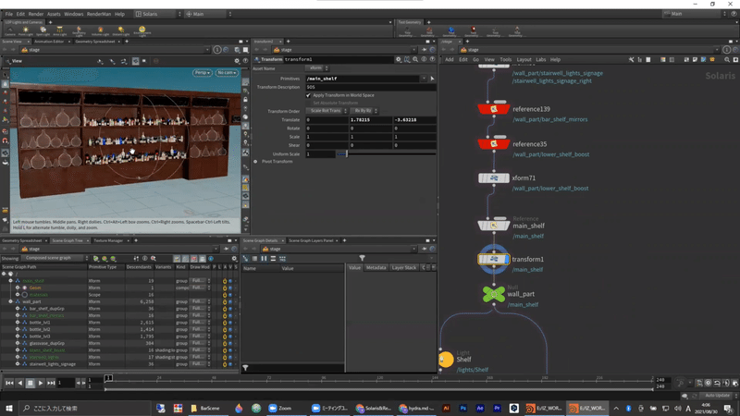
Task: Click the timeline ruler at frame 96
Action: click(x=324, y=379)
